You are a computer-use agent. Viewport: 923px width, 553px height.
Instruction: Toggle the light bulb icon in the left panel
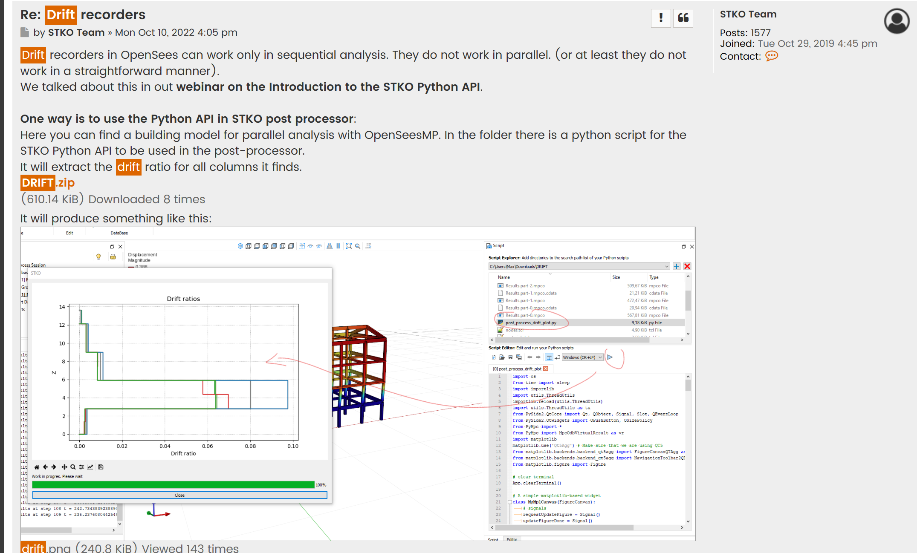pyautogui.click(x=98, y=256)
